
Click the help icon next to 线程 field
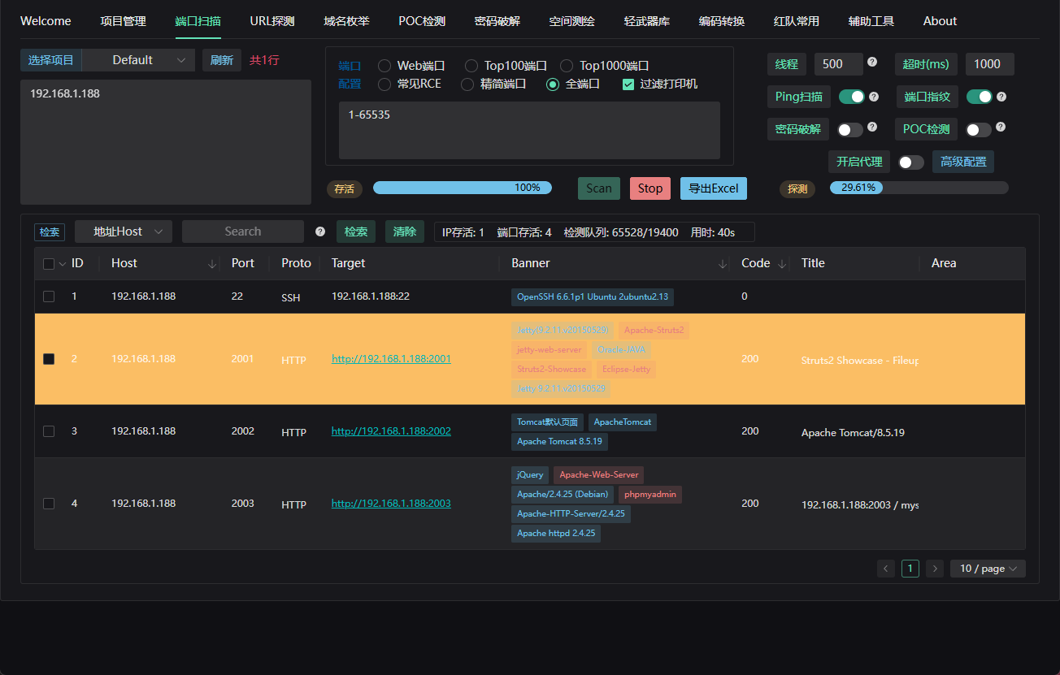click(872, 62)
